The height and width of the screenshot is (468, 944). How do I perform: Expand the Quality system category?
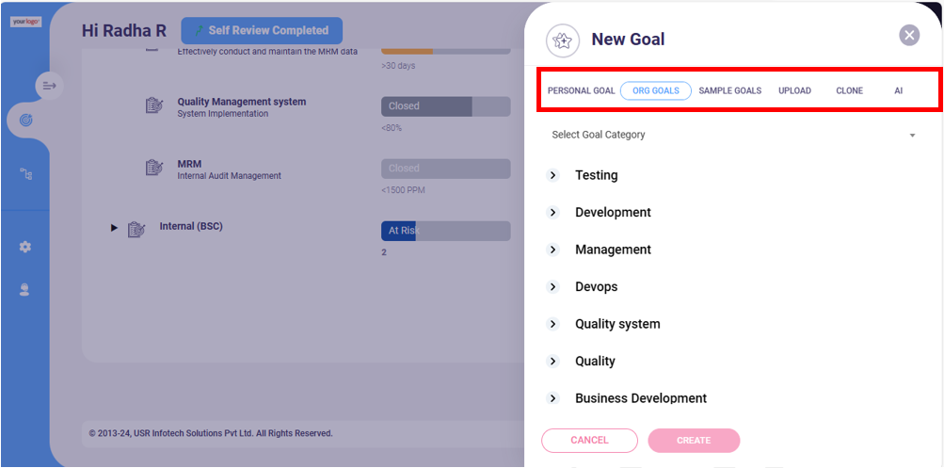click(x=552, y=324)
